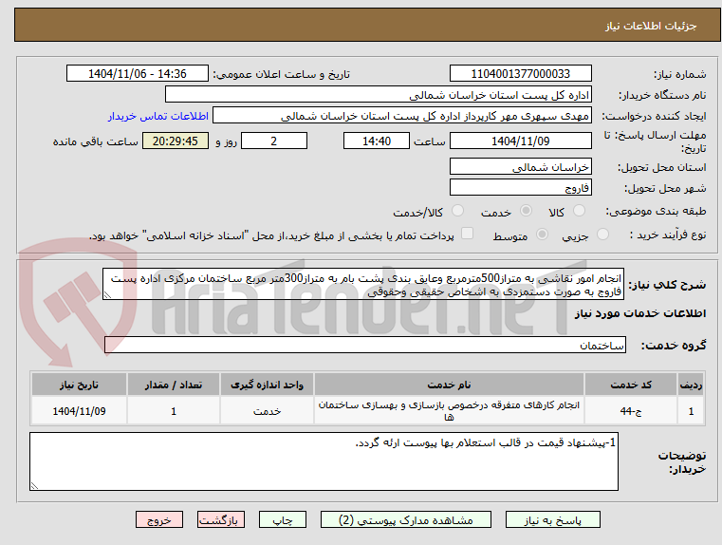Click the بازگشت back button
This screenshot has height=545, width=722.
tap(220, 519)
